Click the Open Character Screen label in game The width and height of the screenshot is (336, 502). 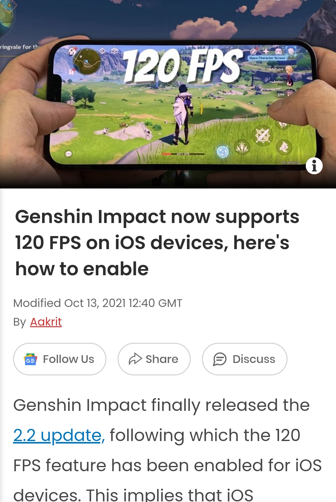267,58
